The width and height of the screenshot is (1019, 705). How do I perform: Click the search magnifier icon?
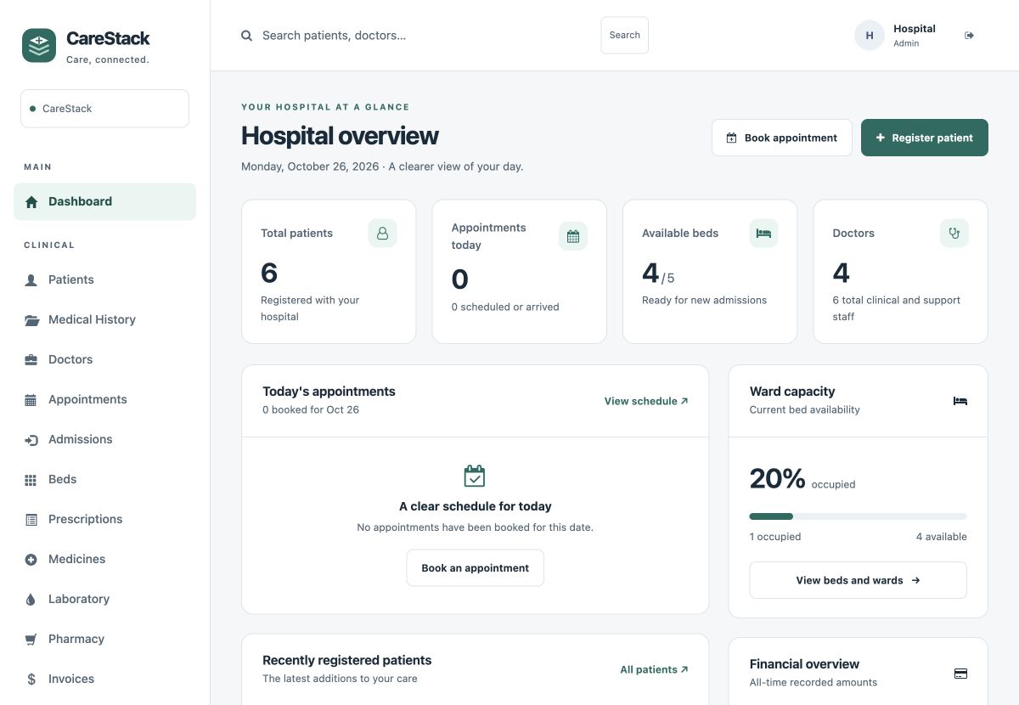[x=247, y=36]
